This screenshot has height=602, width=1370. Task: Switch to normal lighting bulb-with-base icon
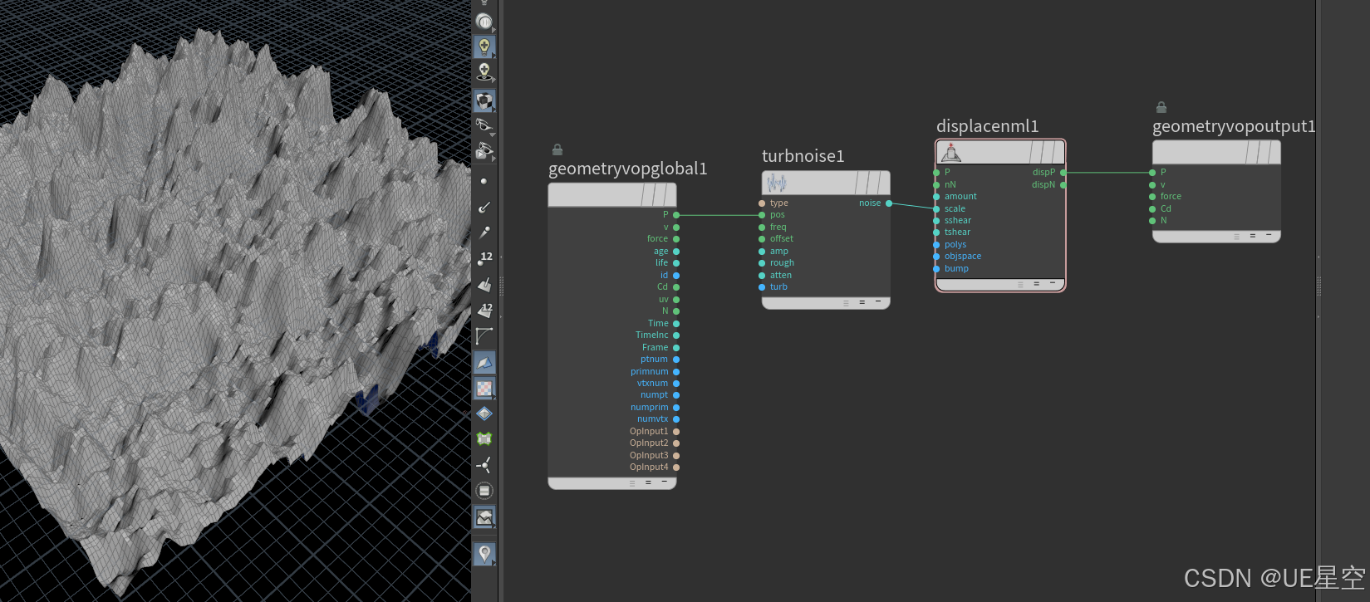point(484,73)
